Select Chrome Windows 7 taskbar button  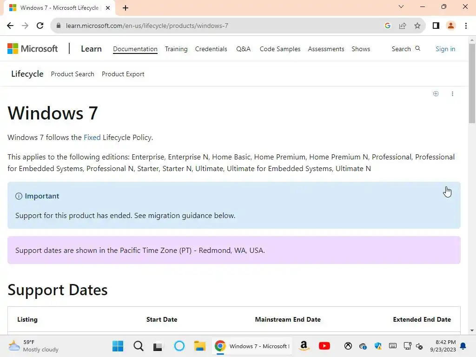pyautogui.click(x=252, y=346)
